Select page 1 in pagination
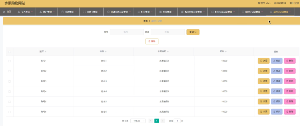The height and width of the screenshot is (136, 300). (x=157, y=121)
